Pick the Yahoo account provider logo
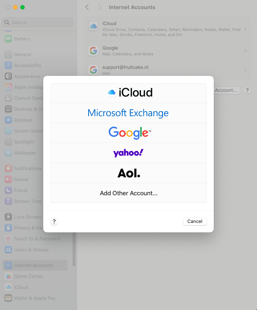This screenshot has width=257, height=310. point(128,153)
